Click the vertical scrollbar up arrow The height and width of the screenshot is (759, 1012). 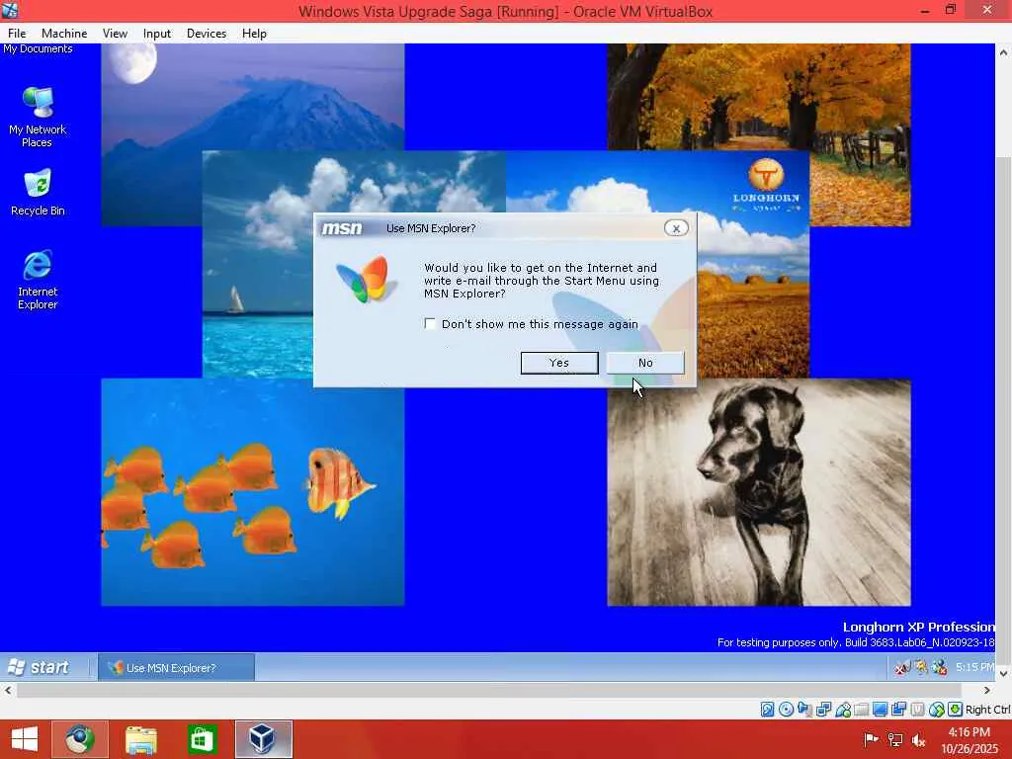[x=1004, y=52]
